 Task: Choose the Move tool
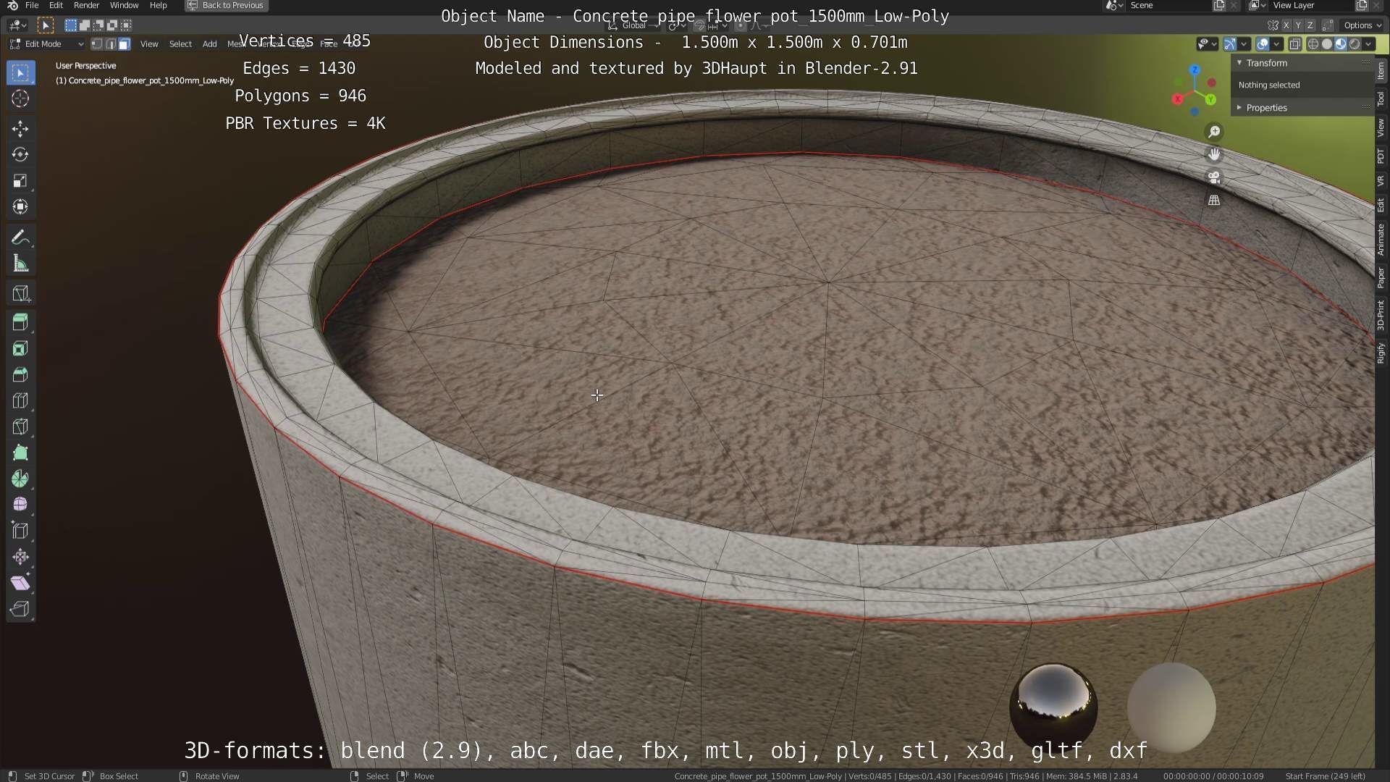(x=20, y=129)
